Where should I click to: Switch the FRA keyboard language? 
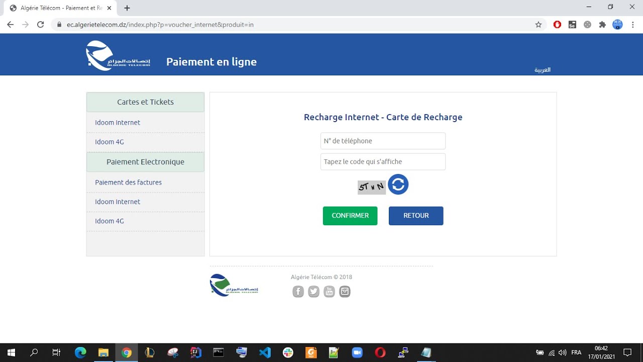click(x=576, y=353)
